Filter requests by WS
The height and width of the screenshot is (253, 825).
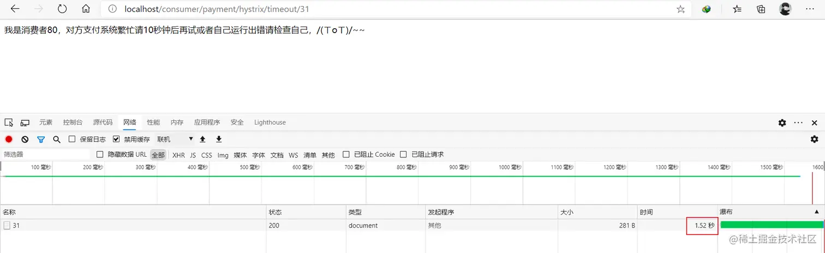(294, 155)
